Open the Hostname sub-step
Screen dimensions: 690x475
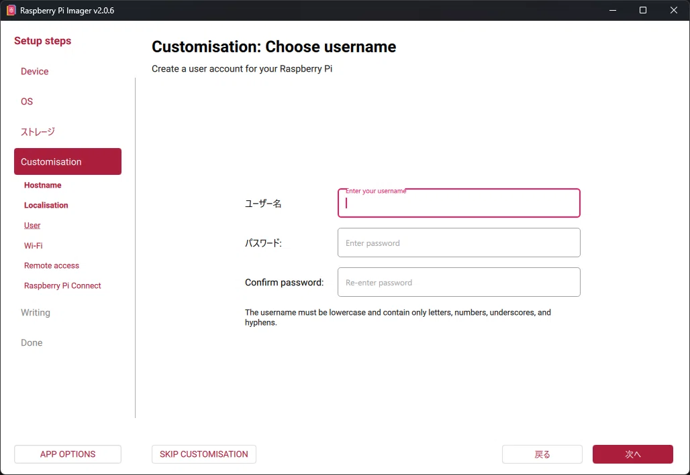[43, 185]
